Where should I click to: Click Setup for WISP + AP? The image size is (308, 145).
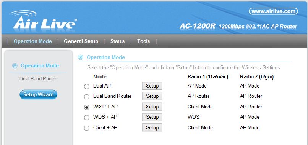point(152,107)
